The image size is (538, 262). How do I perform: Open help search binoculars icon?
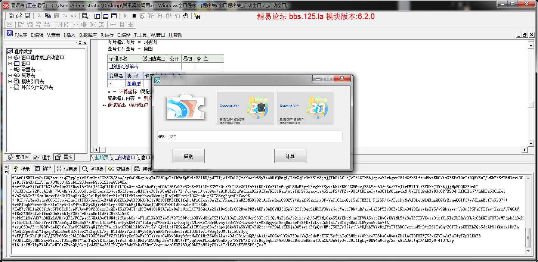click(x=197, y=16)
